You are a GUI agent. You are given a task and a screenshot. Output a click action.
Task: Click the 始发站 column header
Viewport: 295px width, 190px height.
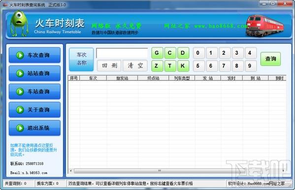tap(122, 78)
